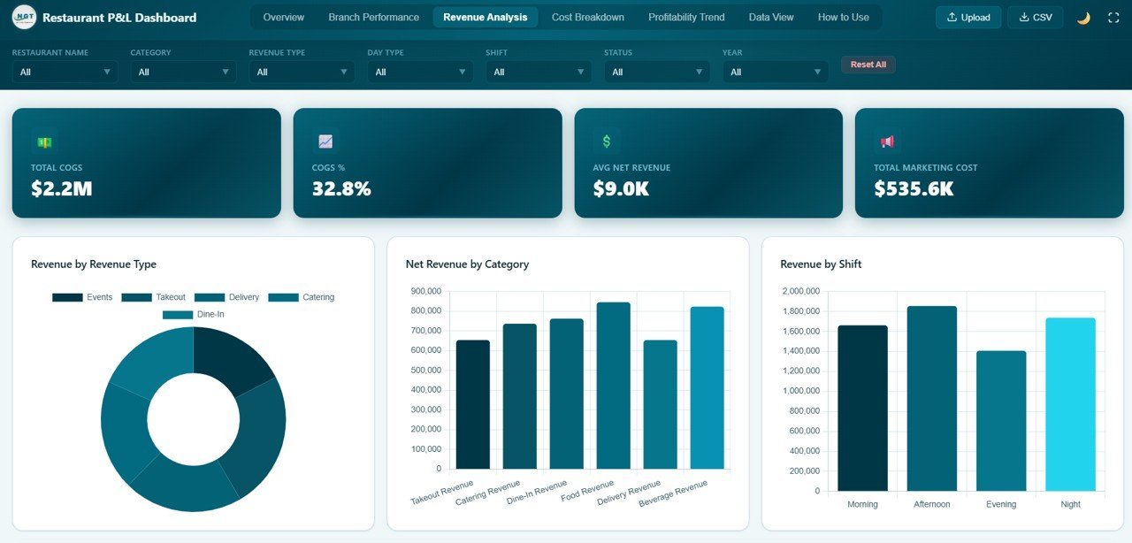Screen dimensions: 1132x543
Task: Toggle the Events series in the pie legend
Action: point(84,297)
